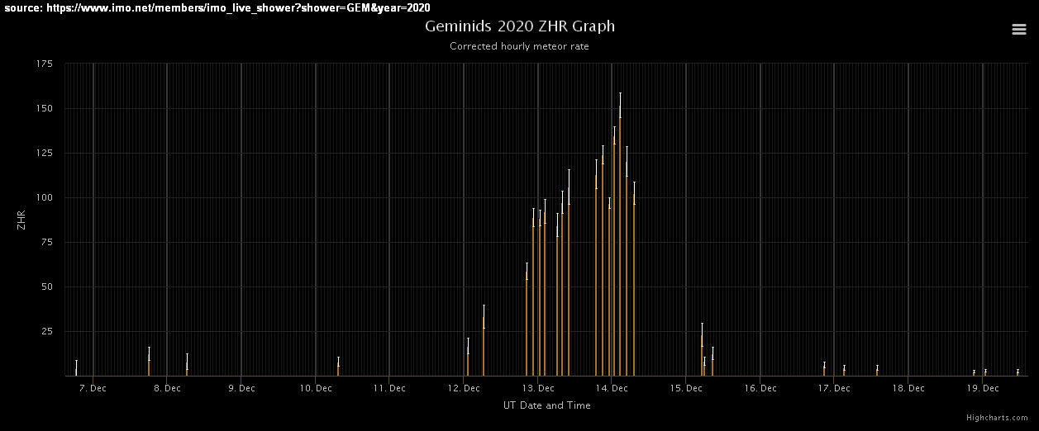This screenshot has height=431, width=1039.
Task: Click the '18. Dec' x-axis label
Action: coord(908,388)
